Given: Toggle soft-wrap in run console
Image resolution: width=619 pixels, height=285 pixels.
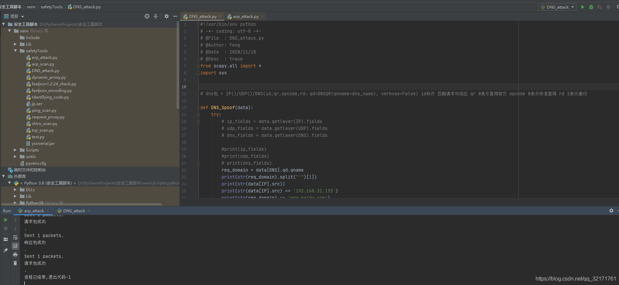Looking at the screenshot, I should tap(15, 237).
